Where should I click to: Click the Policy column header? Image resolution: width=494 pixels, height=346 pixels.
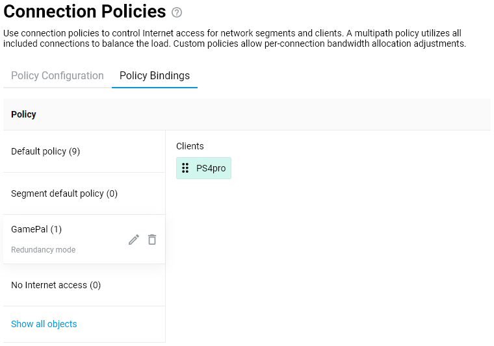24,114
